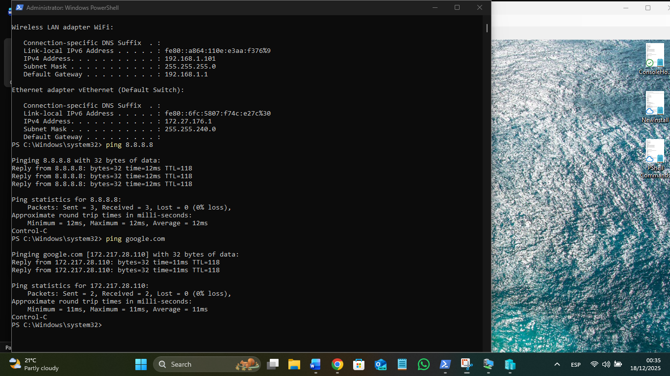The height and width of the screenshot is (376, 670).
Task: Switch to Microsoft Word in the taskbar
Action: pyautogui.click(x=315, y=364)
